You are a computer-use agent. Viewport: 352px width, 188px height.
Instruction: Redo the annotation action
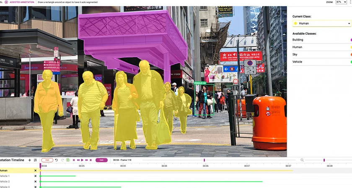pos(62,160)
